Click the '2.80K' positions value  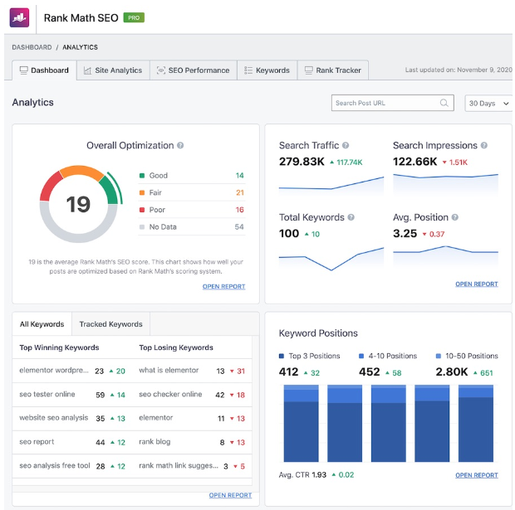pos(452,372)
